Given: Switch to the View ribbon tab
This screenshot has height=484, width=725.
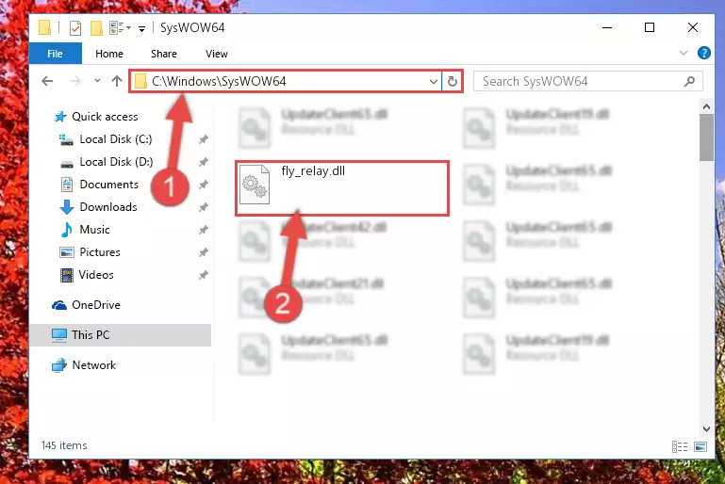Looking at the screenshot, I should coord(217,54).
